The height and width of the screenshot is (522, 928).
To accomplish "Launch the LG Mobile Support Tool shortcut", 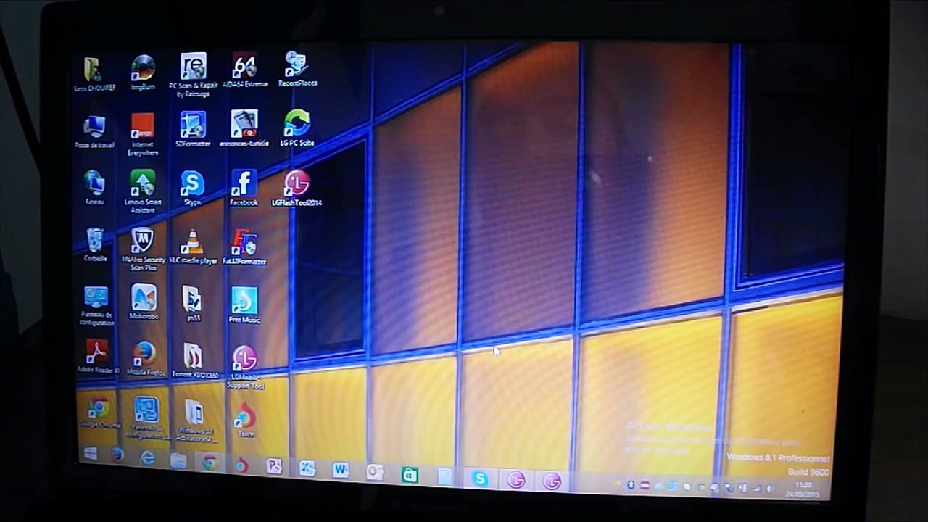I will 245,367.
